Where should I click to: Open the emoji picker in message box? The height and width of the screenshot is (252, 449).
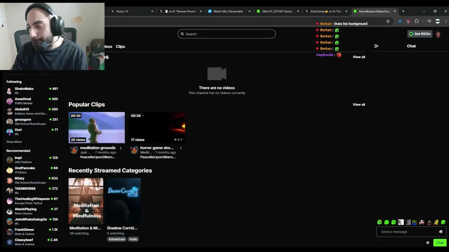click(441, 232)
